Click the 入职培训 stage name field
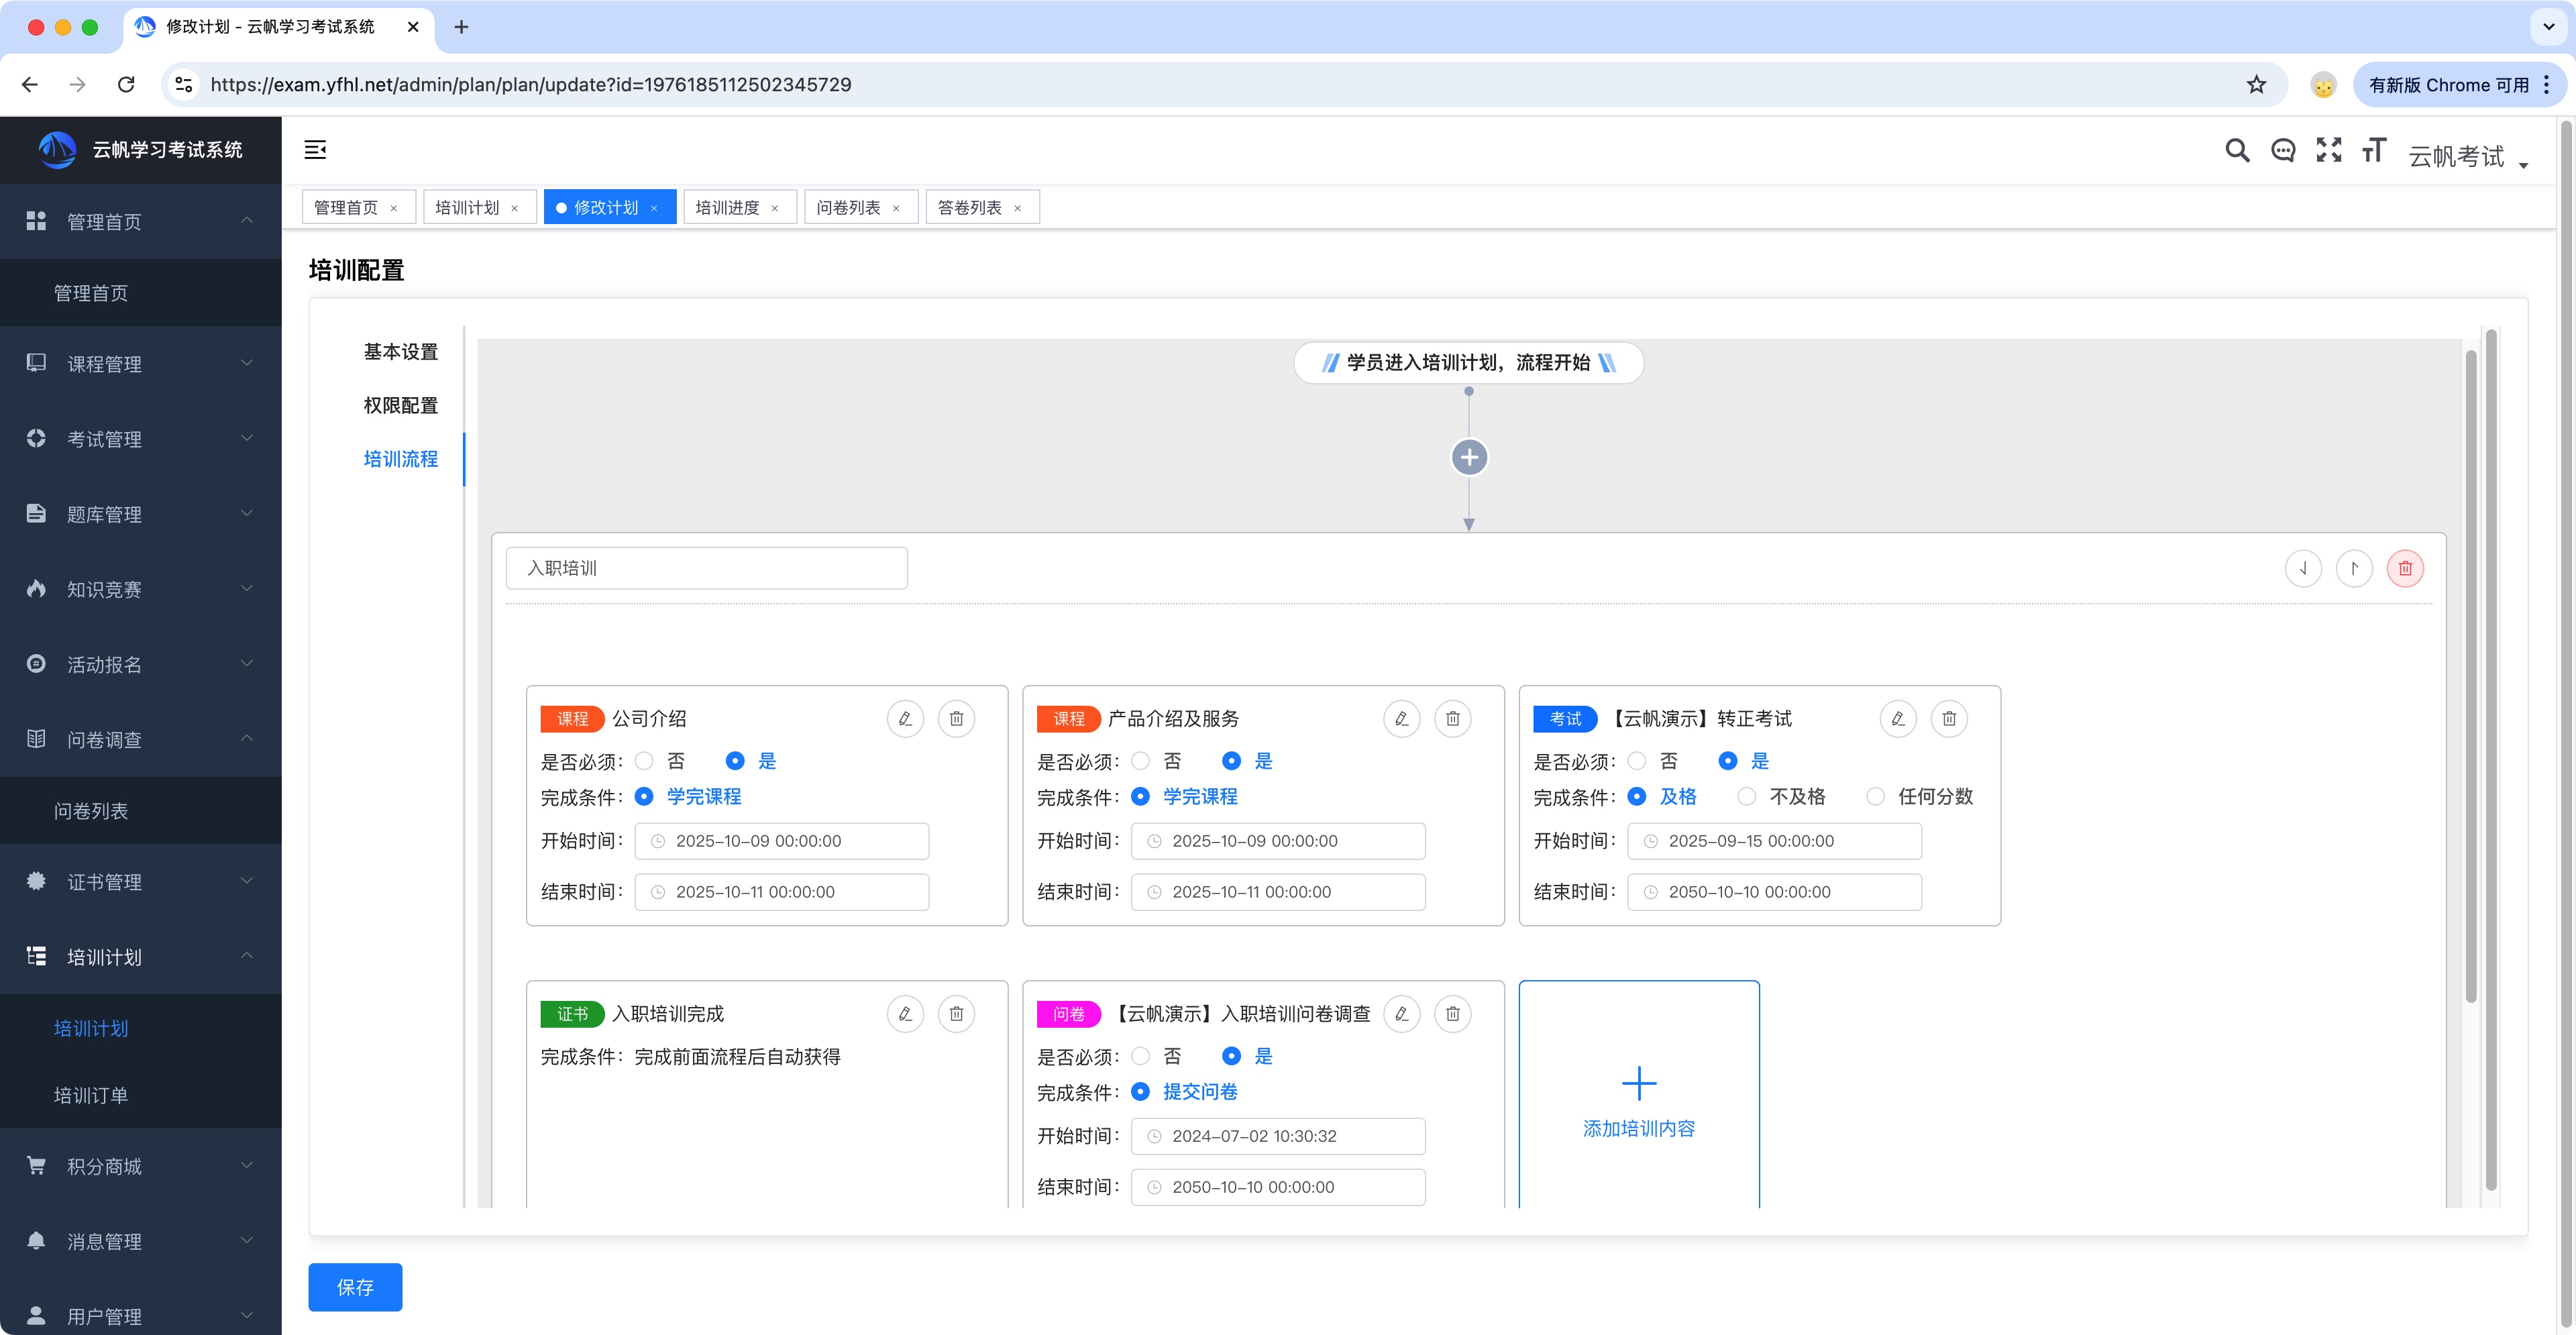The width and height of the screenshot is (2576, 1335). (706, 568)
